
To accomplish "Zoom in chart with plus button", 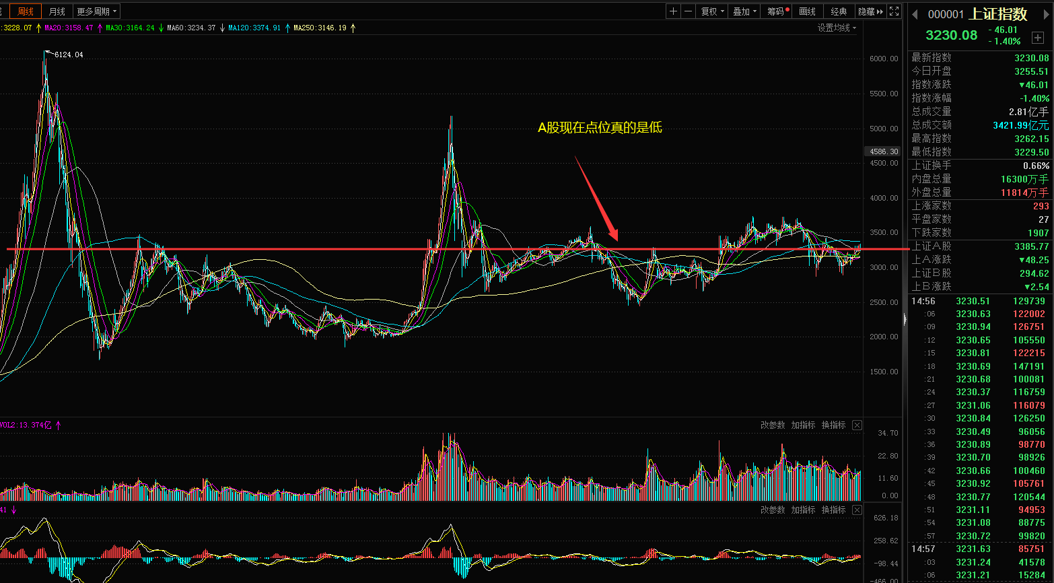I will click(673, 11).
